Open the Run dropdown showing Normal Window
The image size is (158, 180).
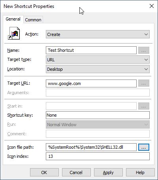98,125
